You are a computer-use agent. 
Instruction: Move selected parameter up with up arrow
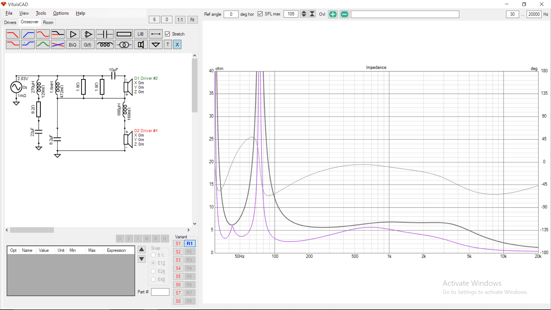tap(141, 249)
